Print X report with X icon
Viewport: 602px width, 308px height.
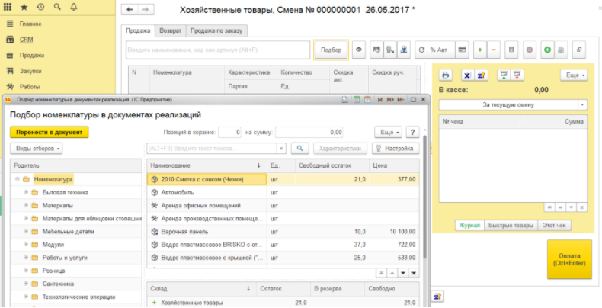pos(467,75)
